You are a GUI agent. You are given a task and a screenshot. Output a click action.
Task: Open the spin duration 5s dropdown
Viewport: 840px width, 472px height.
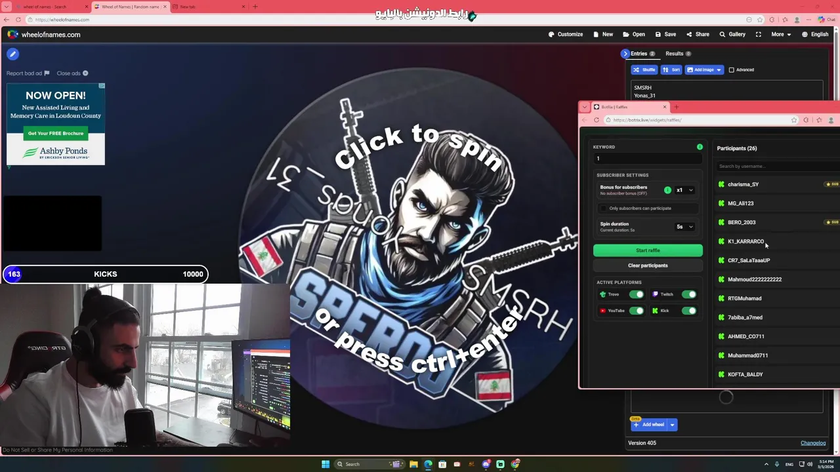click(x=684, y=227)
